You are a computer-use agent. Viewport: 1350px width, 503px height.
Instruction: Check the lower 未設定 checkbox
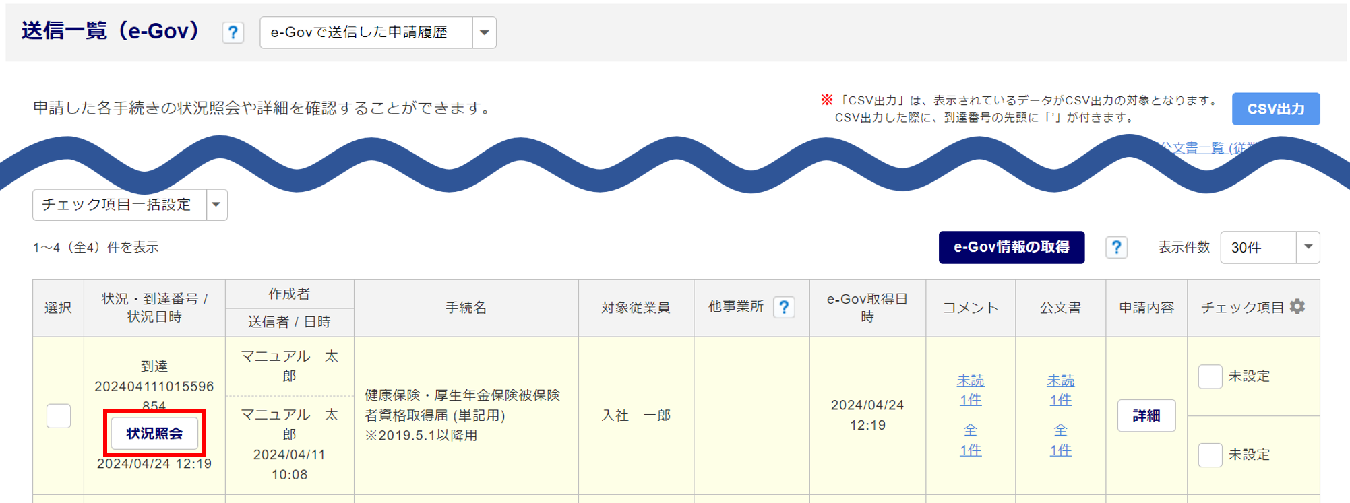pos(1210,455)
